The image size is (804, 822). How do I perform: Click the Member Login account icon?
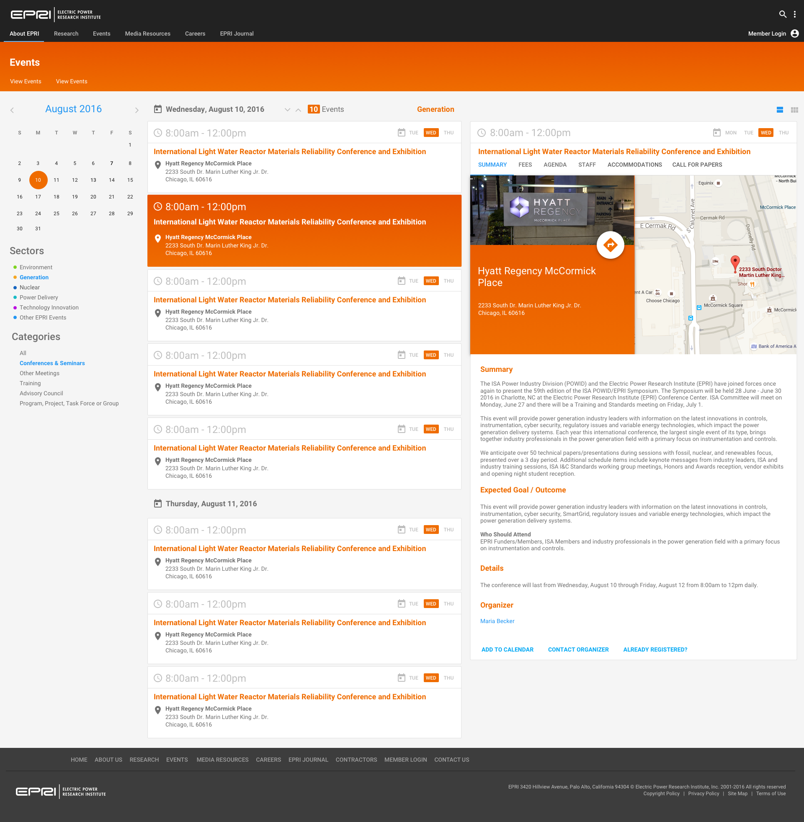[x=794, y=33]
